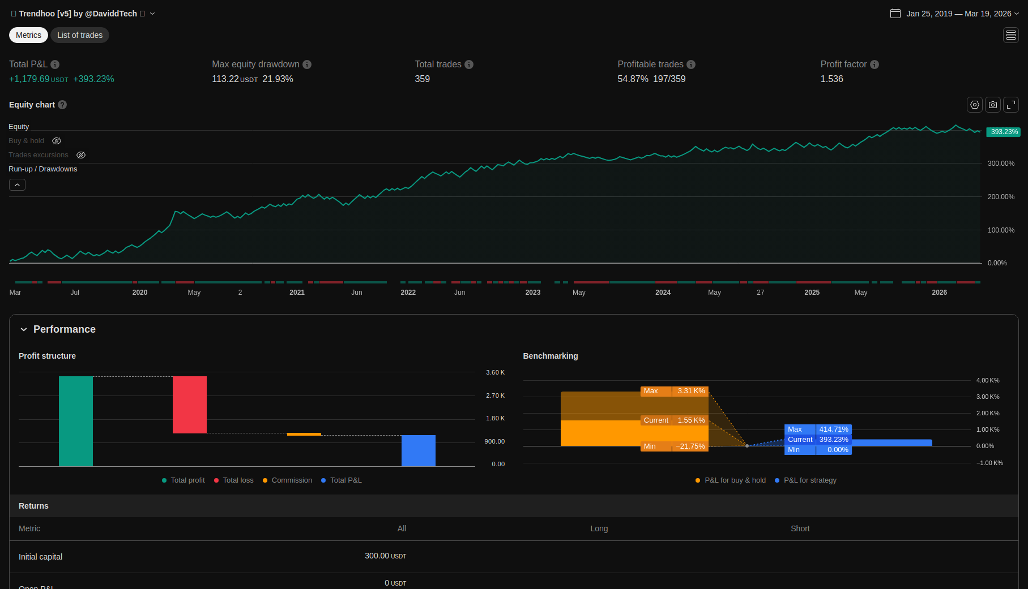The width and height of the screenshot is (1028, 589).
Task: Collapse the chart legend with chevron button
Action: coord(17,185)
